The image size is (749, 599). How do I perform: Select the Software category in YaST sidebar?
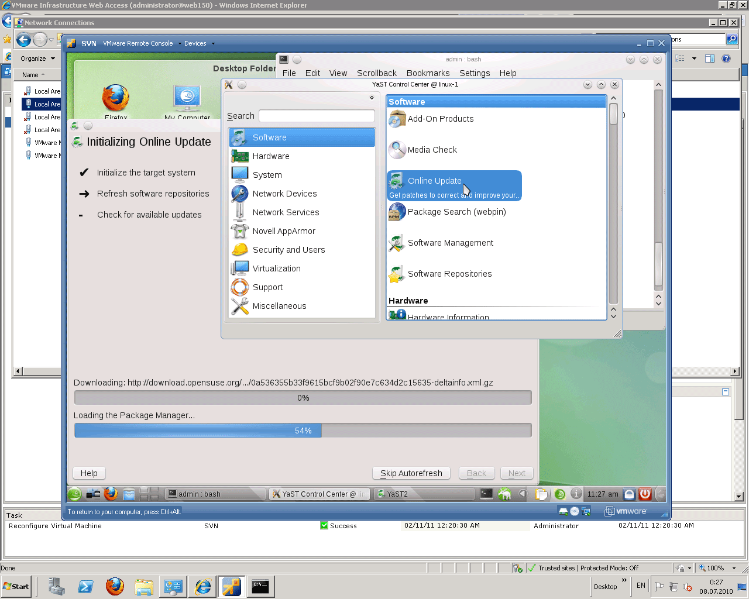[302, 137]
